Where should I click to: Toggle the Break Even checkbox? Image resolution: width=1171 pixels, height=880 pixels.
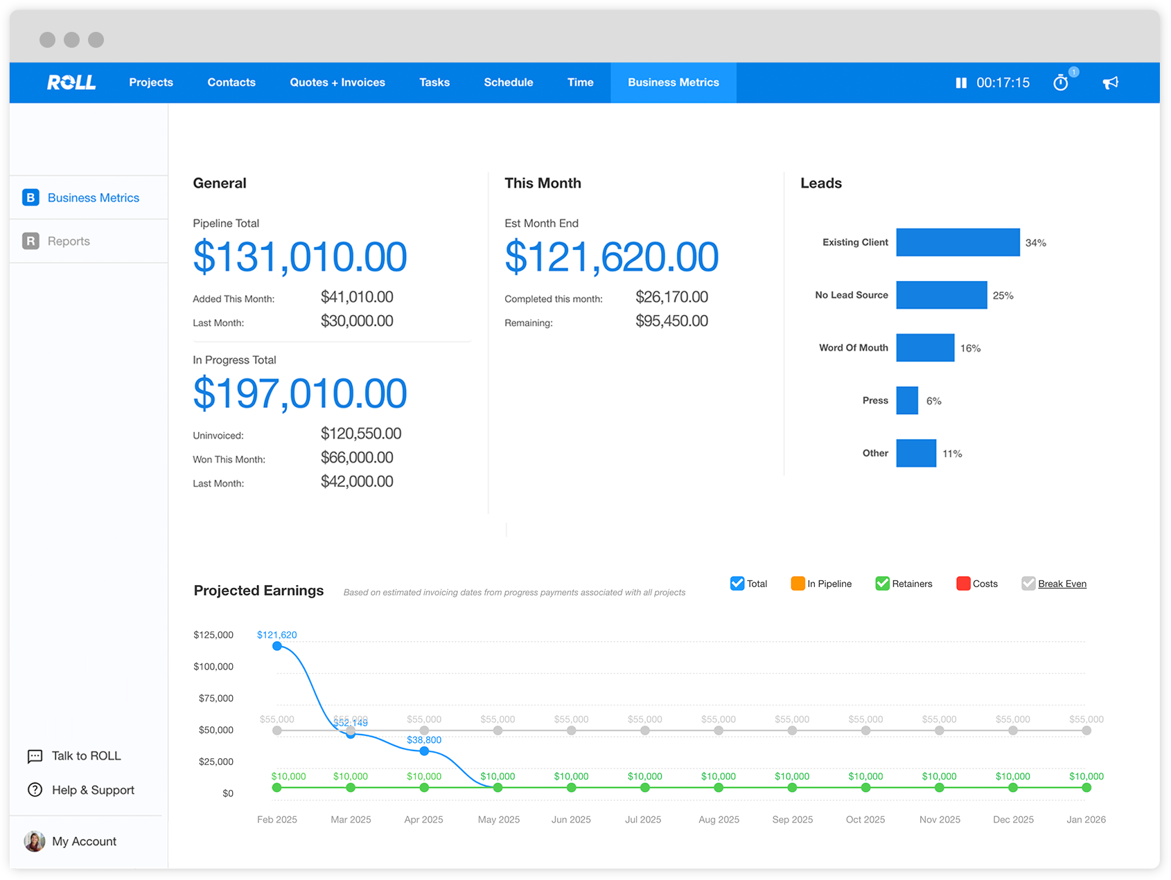(x=1028, y=584)
